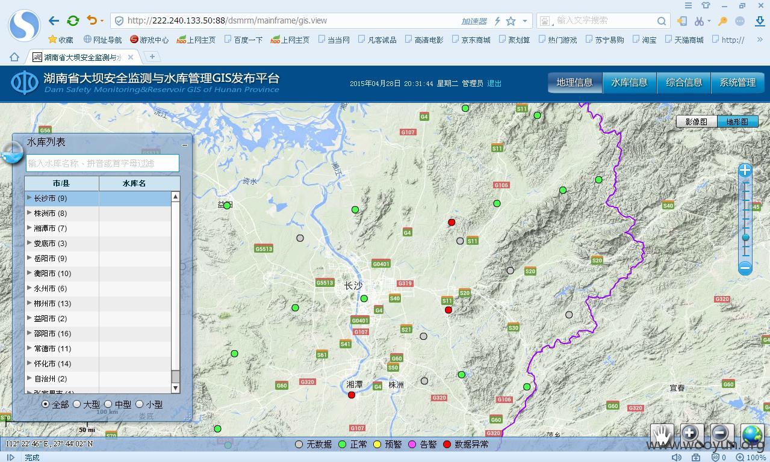Open a new browser tab with plus
Image resolution: width=770 pixels, height=462 pixels.
tap(152, 57)
